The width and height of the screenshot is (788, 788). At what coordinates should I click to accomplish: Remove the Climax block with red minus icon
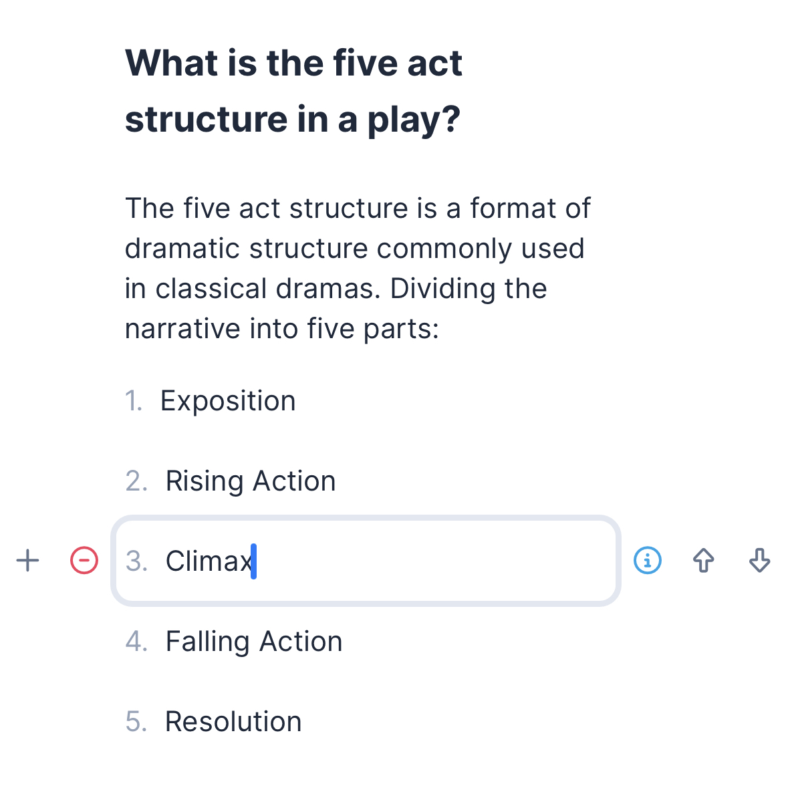click(x=84, y=560)
